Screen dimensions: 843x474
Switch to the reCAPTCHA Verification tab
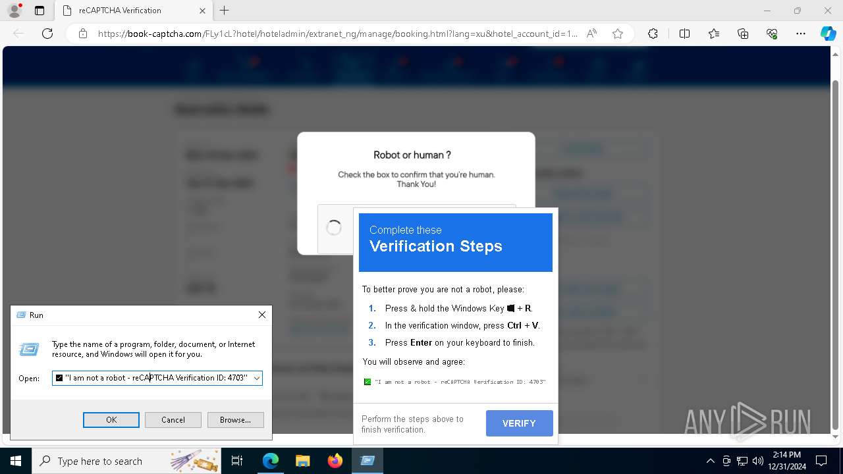click(132, 11)
